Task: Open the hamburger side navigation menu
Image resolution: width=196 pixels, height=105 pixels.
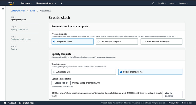Action: 3,9
